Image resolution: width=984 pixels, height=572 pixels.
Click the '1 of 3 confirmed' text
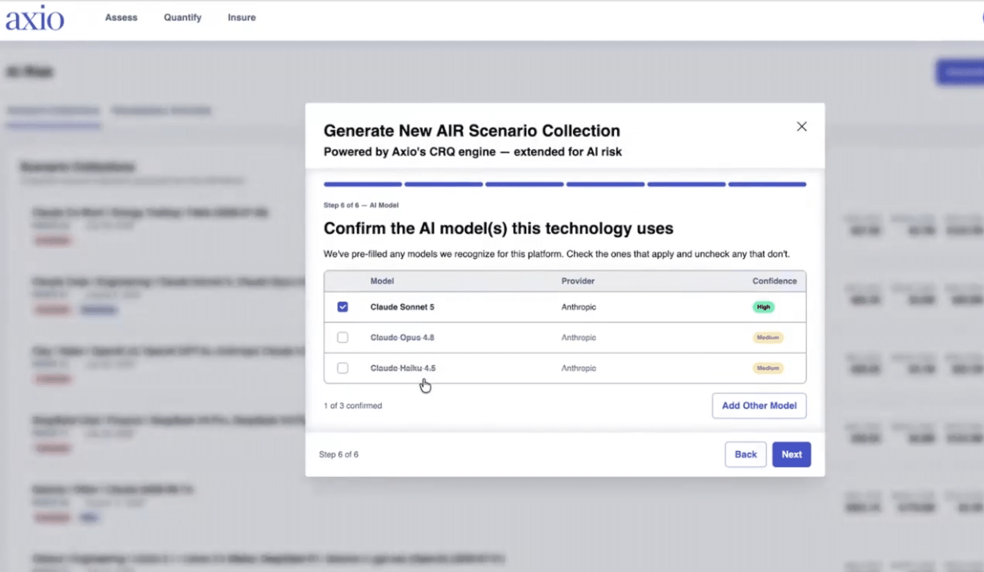(353, 405)
